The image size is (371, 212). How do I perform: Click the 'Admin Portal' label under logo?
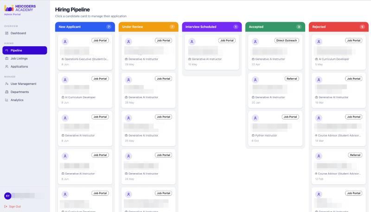(x=13, y=14)
